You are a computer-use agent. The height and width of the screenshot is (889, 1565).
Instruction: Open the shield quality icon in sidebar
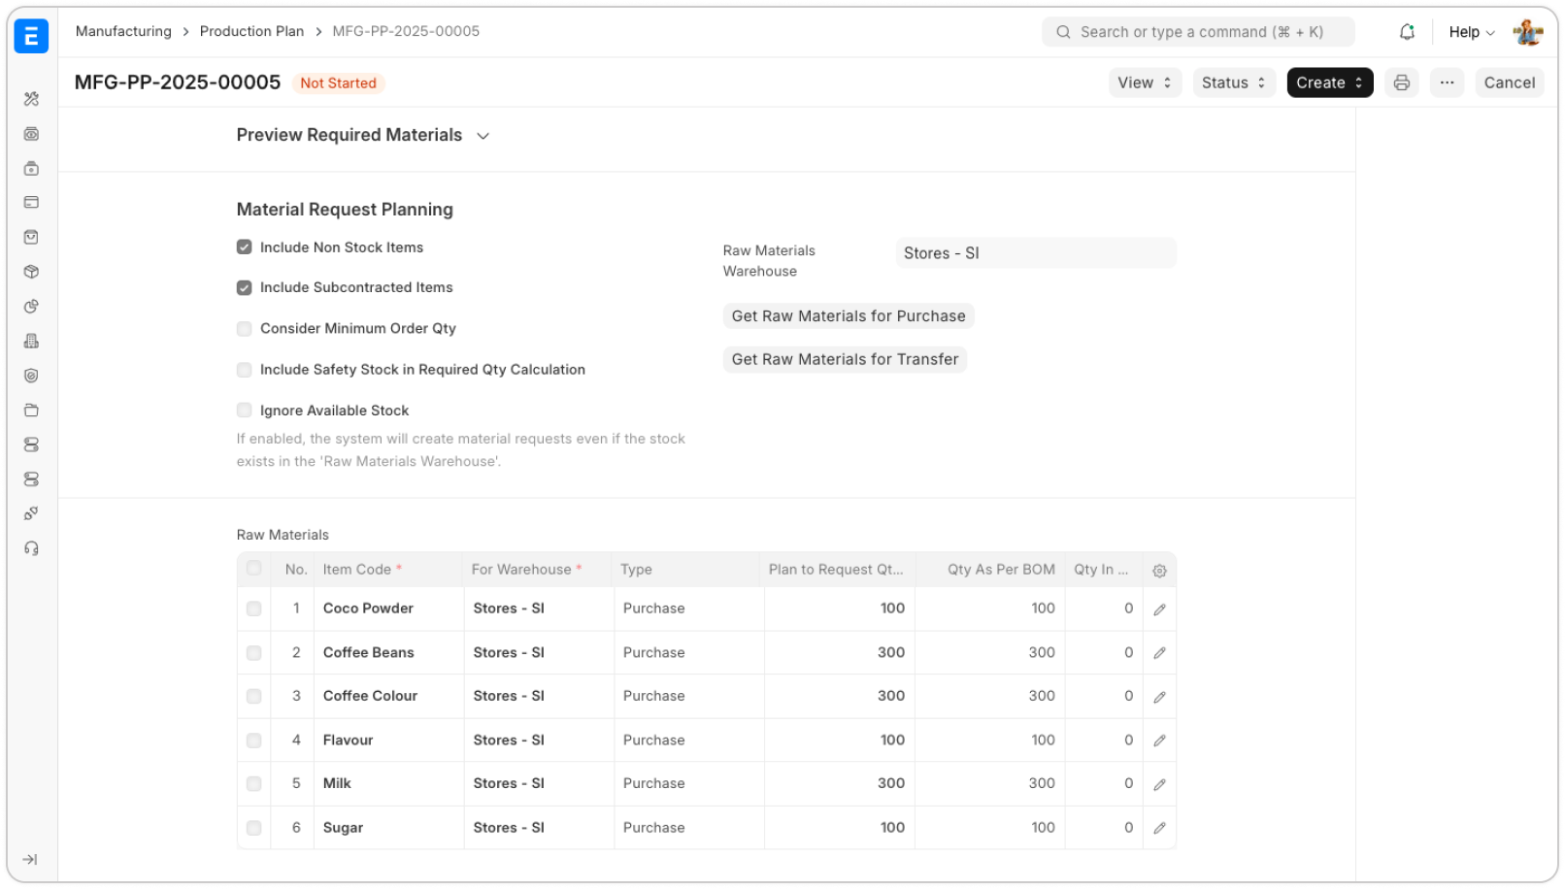(x=31, y=376)
